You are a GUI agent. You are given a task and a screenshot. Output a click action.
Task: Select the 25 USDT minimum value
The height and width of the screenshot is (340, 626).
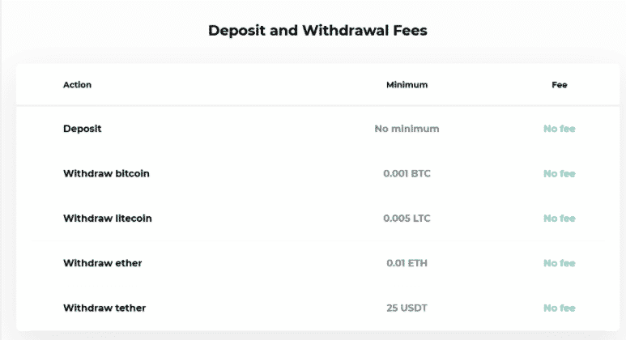click(407, 308)
